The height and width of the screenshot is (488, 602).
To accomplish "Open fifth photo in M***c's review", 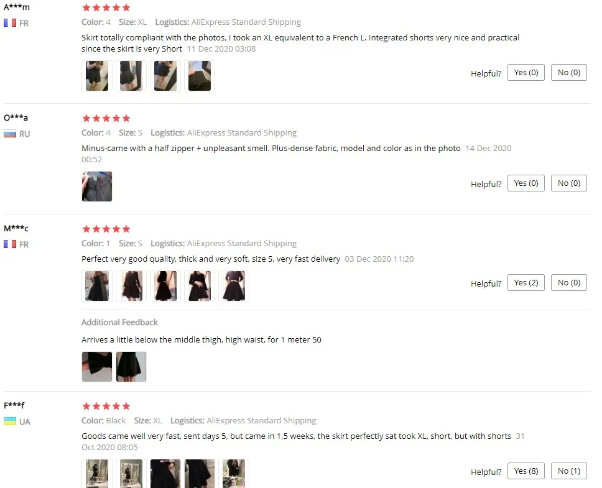I will click(234, 286).
